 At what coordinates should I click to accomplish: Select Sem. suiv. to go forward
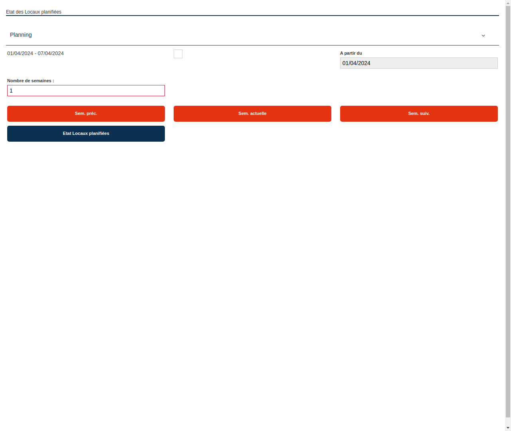(x=419, y=114)
